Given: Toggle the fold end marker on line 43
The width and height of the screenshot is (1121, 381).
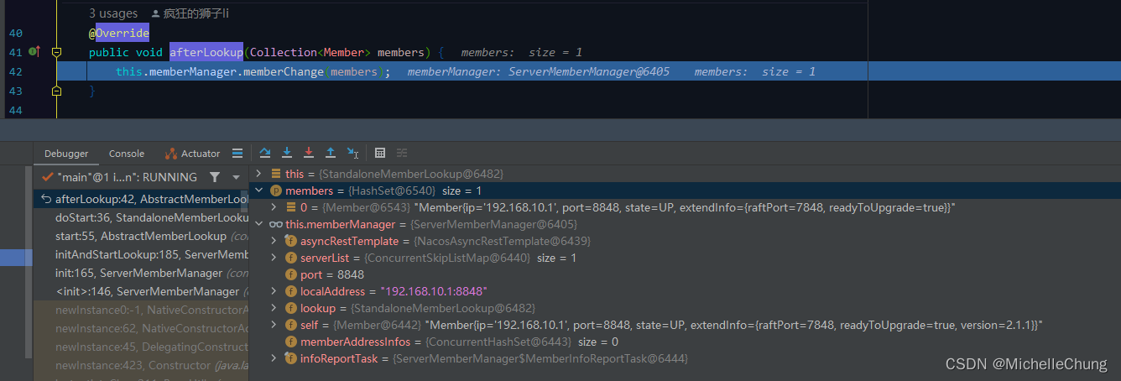Looking at the screenshot, I should click(x=56, y=91).
